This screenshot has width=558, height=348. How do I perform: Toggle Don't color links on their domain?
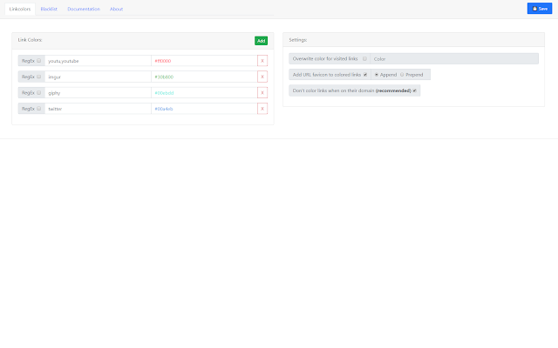pos(415,90)
